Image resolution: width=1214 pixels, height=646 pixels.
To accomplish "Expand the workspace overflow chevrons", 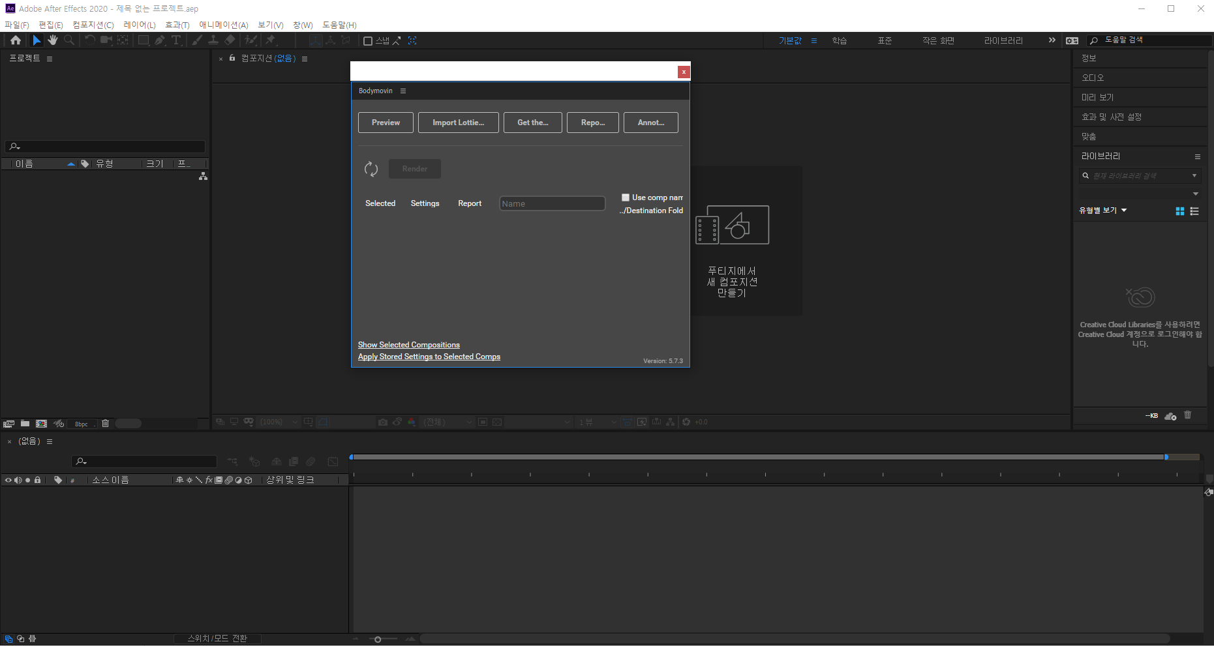I will (1052, 40).
